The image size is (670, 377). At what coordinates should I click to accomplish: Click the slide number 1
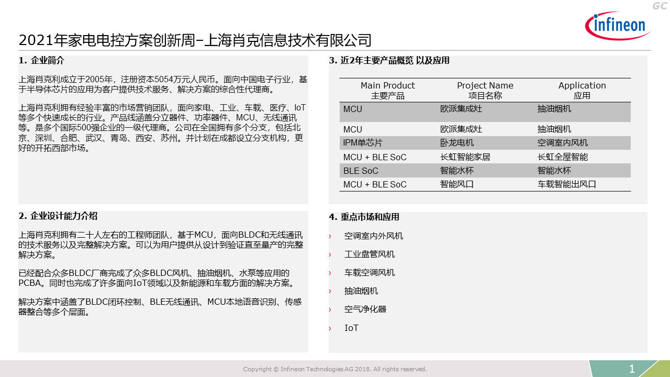point(632,369)
